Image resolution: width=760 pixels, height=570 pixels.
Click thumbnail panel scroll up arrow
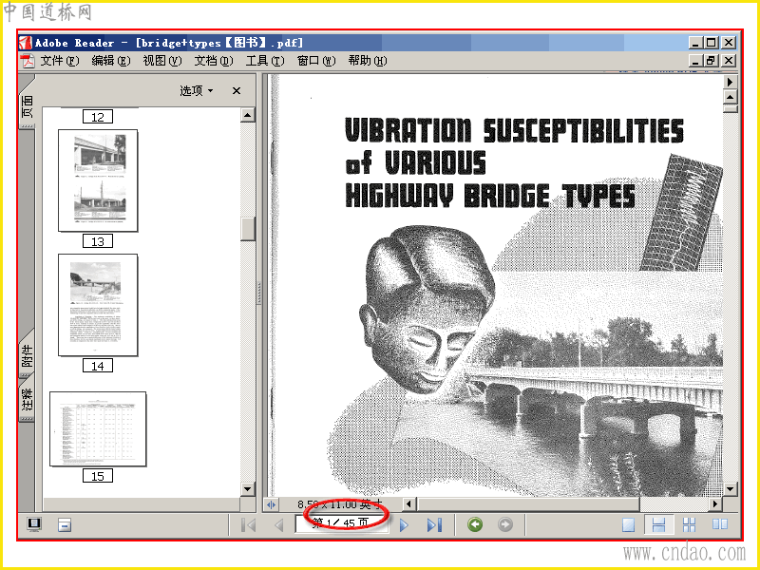(x=248, y=115)
